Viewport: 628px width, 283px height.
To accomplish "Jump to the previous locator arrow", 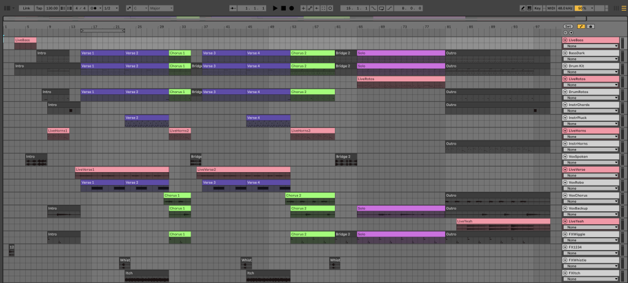I will [x=565, y=32].
